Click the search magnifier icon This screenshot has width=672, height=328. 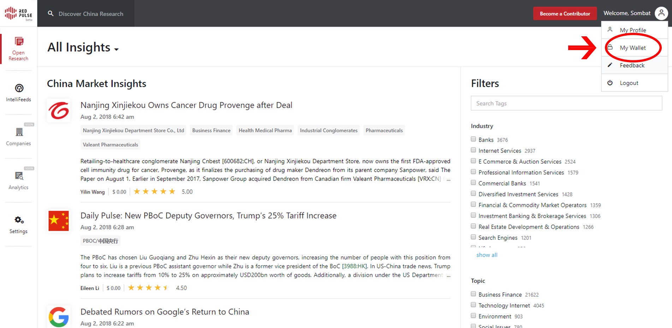(51, 13)
